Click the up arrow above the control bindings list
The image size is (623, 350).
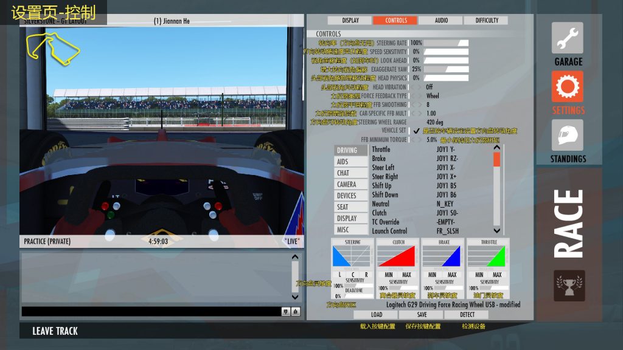click(496, 148)
